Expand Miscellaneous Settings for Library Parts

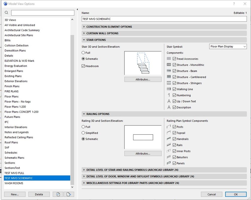pos(164,183)
